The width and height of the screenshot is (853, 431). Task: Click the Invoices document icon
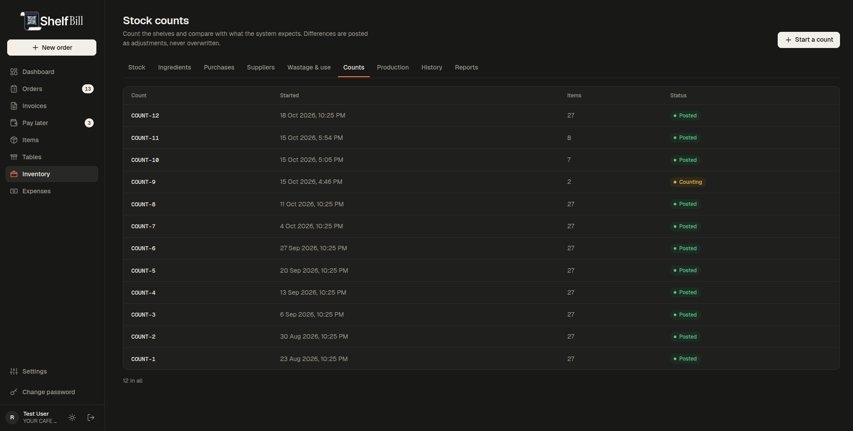14,106
